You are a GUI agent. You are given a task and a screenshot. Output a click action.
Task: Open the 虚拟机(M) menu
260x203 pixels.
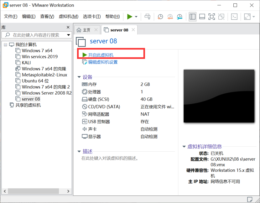point(69,16)
